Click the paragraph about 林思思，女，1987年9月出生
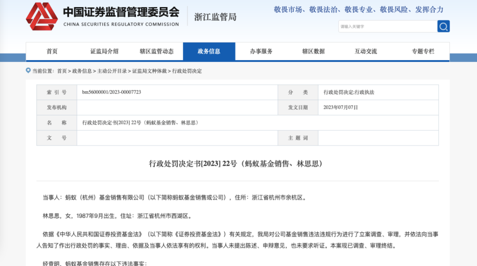This screenshot has height=266, width=477. tap(118, 216)
